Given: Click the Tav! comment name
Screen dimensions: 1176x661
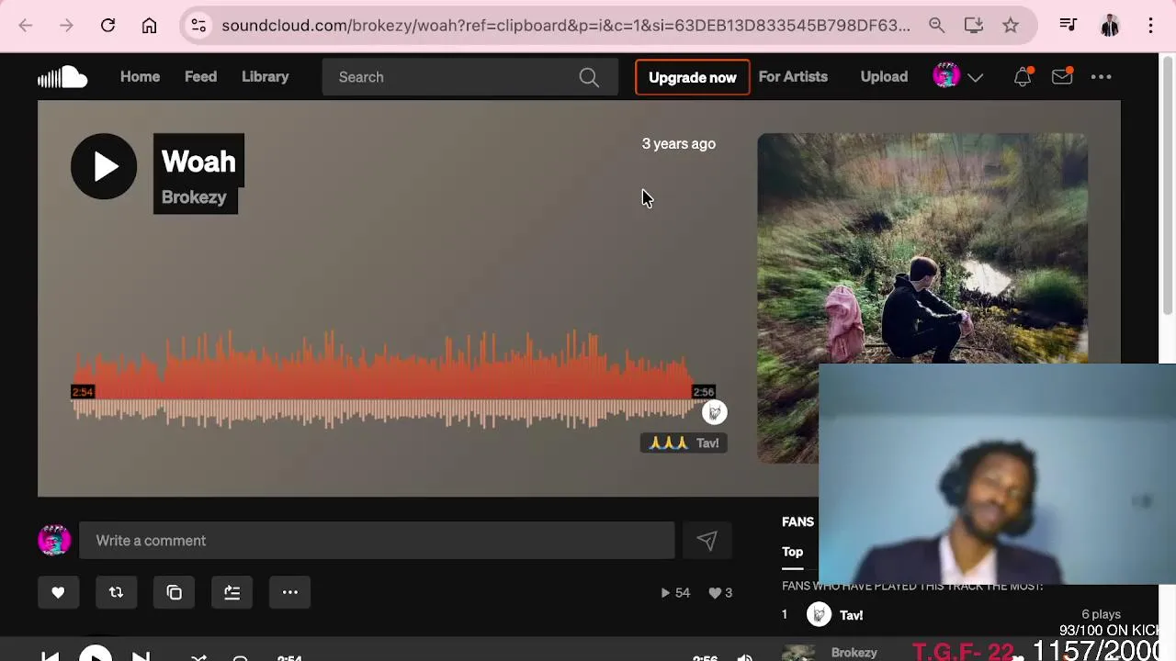Looking at the screenshot, I should coord(707,443).
